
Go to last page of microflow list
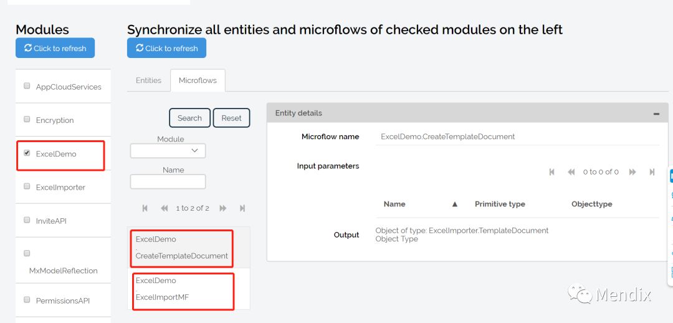coord(242,208)
